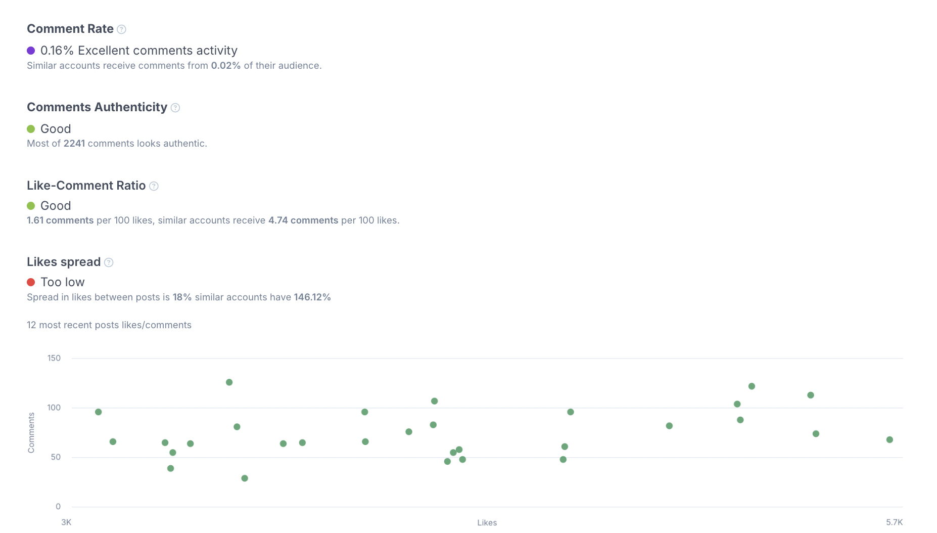Click the Comment Rate heading
This screenshot has width=937, height=533.
click(70, 29)
